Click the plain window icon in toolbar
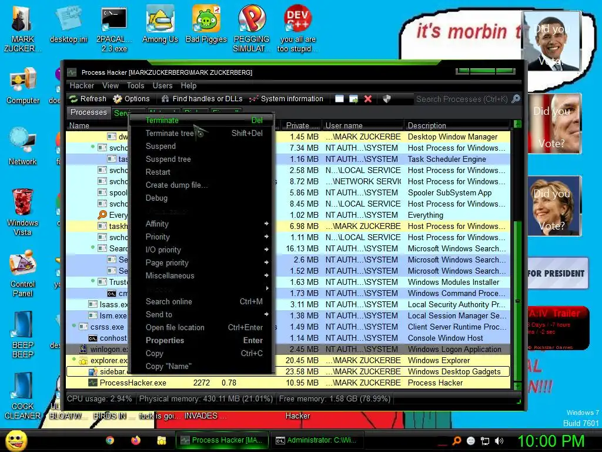 click(339, 99)
